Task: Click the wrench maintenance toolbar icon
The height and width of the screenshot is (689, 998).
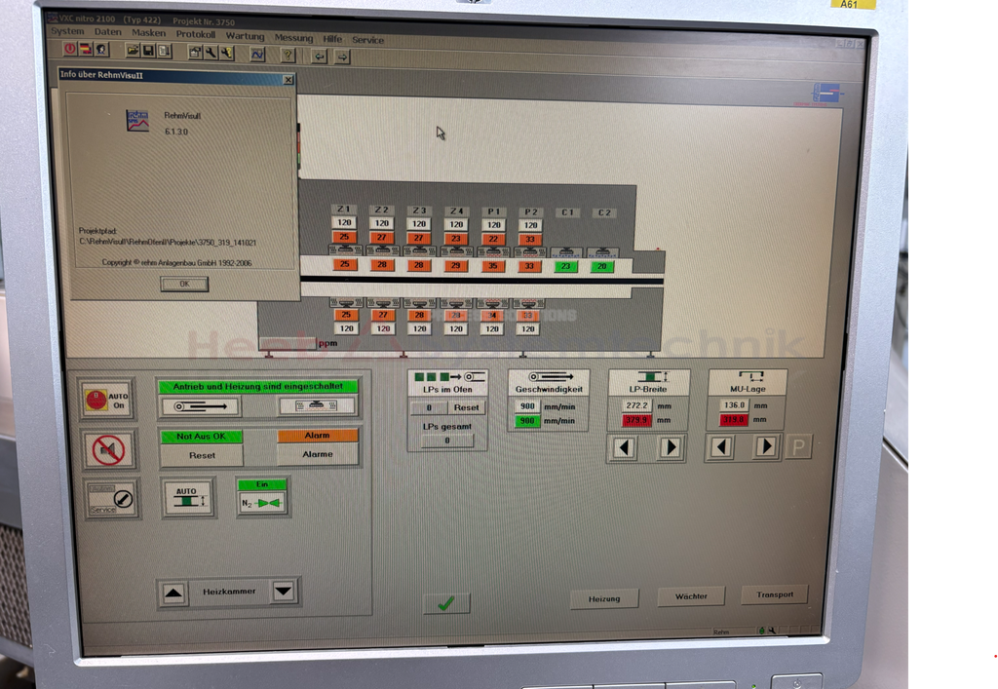Action: tap(211, 53)
